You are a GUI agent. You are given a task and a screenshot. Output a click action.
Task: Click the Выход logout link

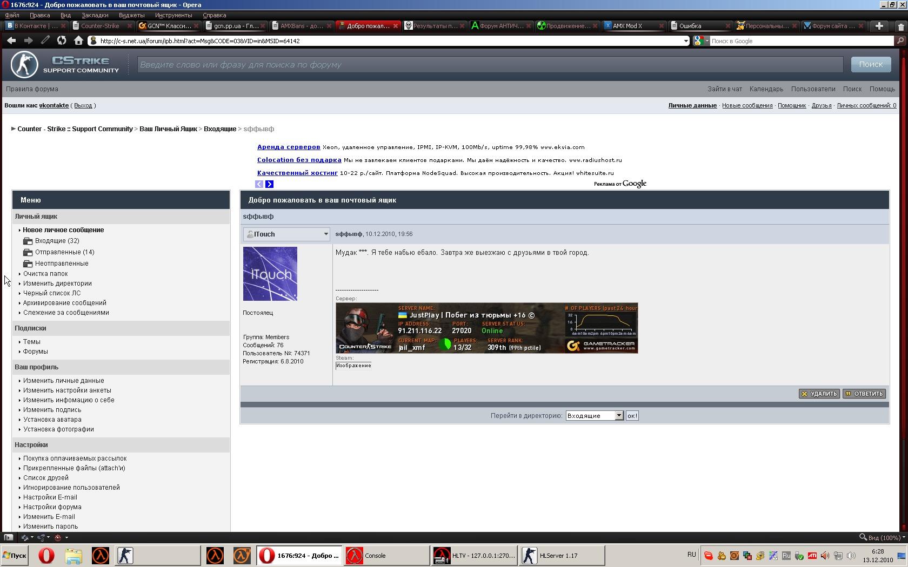tap(83, 105)
